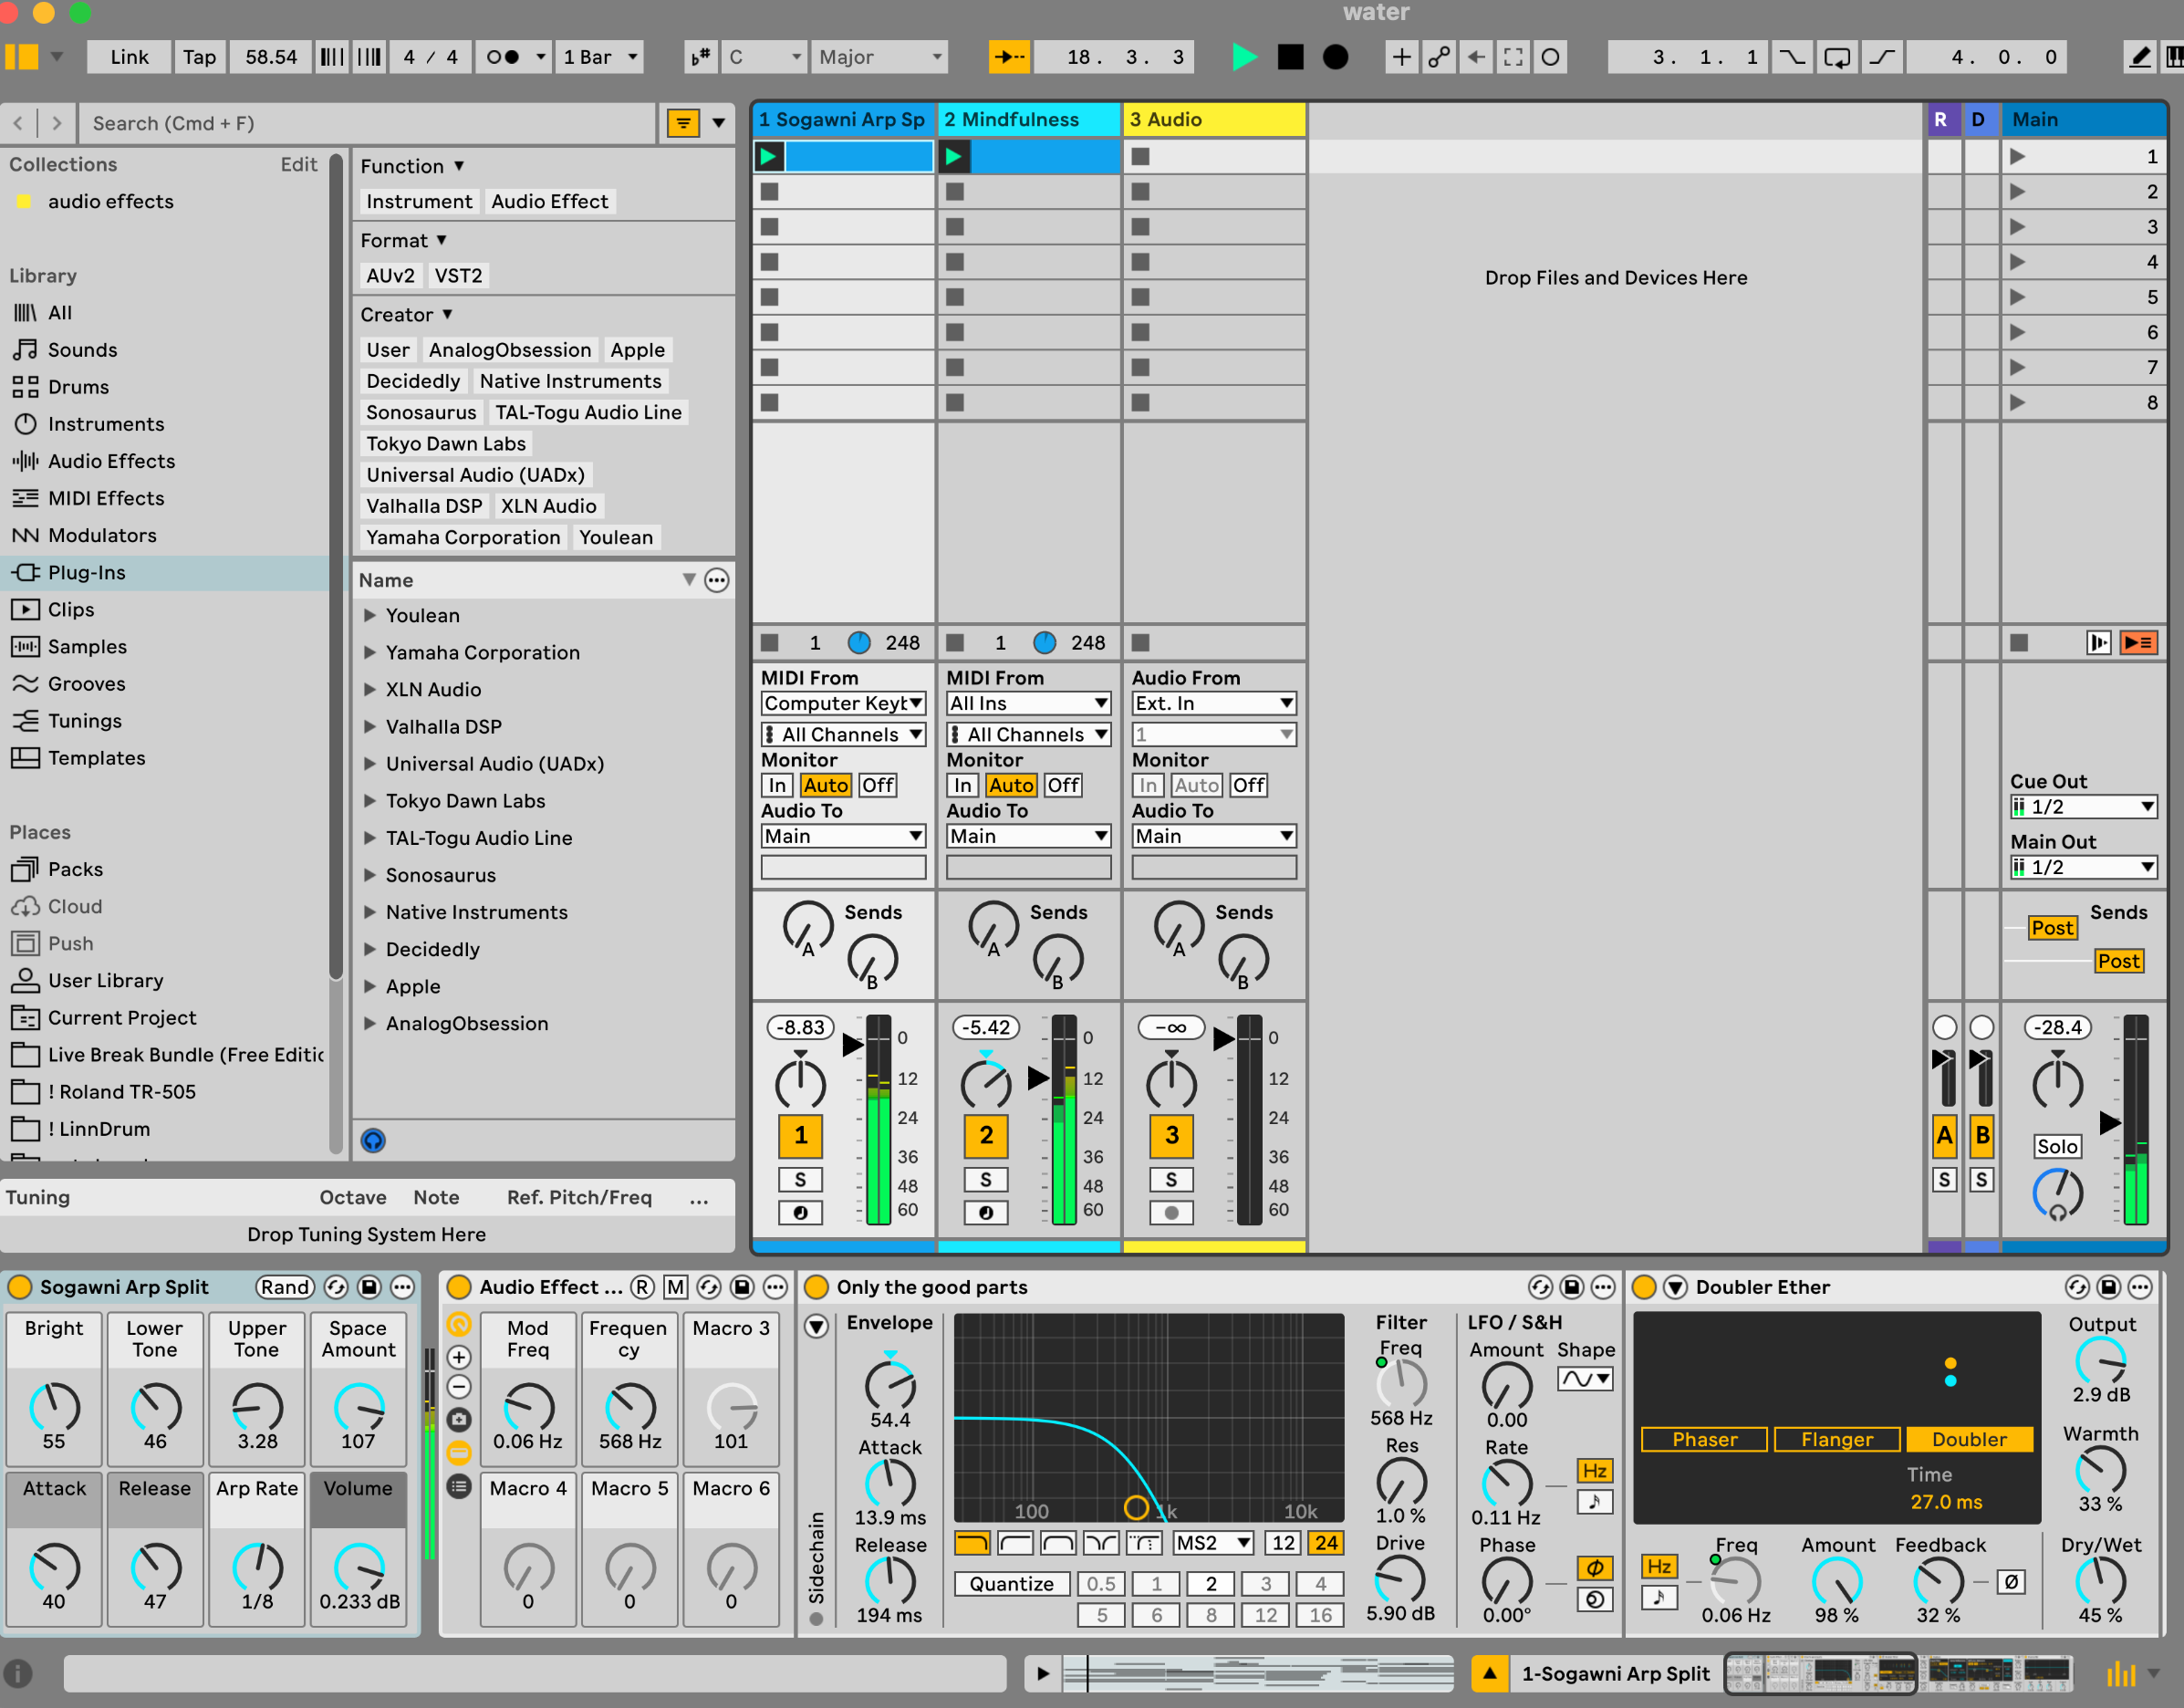The width and height of the screenshot is (2184, 1708).
Task: Arm track 3 Audio for recording
Action: (1171, 1213)
